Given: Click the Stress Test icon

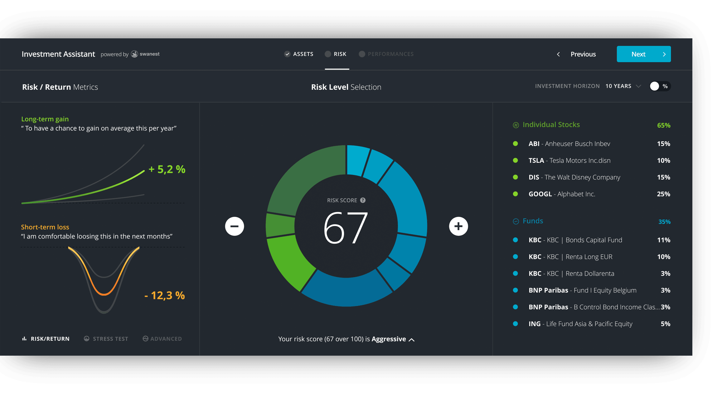Looking at the screenshot, I should pos(87,339).
